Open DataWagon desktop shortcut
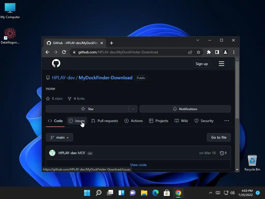Screen dimensions: 265x199 (x=10, y=36)
